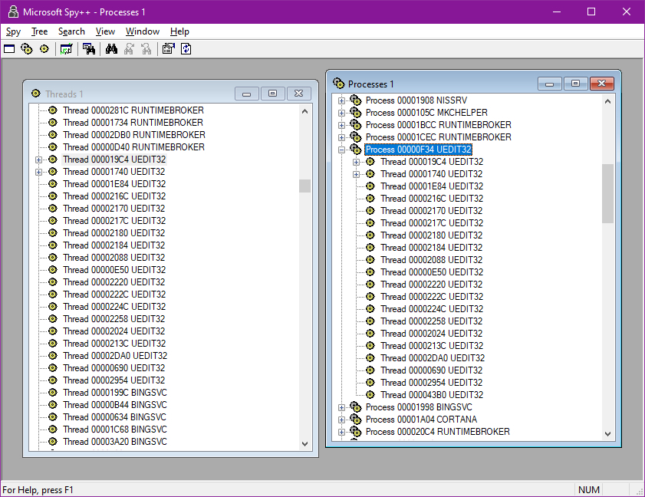
Task: Click the Spy++ application icon in title bar
Action: pos(13,12)
